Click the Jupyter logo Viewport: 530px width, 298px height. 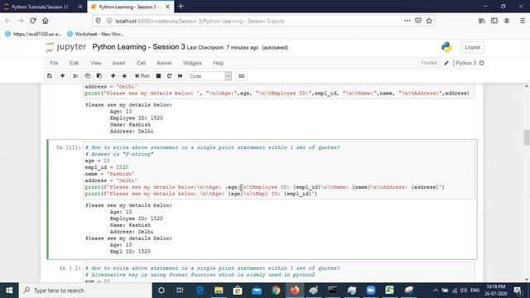coord(66,47)
